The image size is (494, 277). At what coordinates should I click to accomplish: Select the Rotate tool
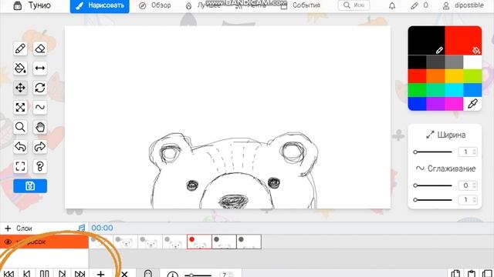[40, 88]
